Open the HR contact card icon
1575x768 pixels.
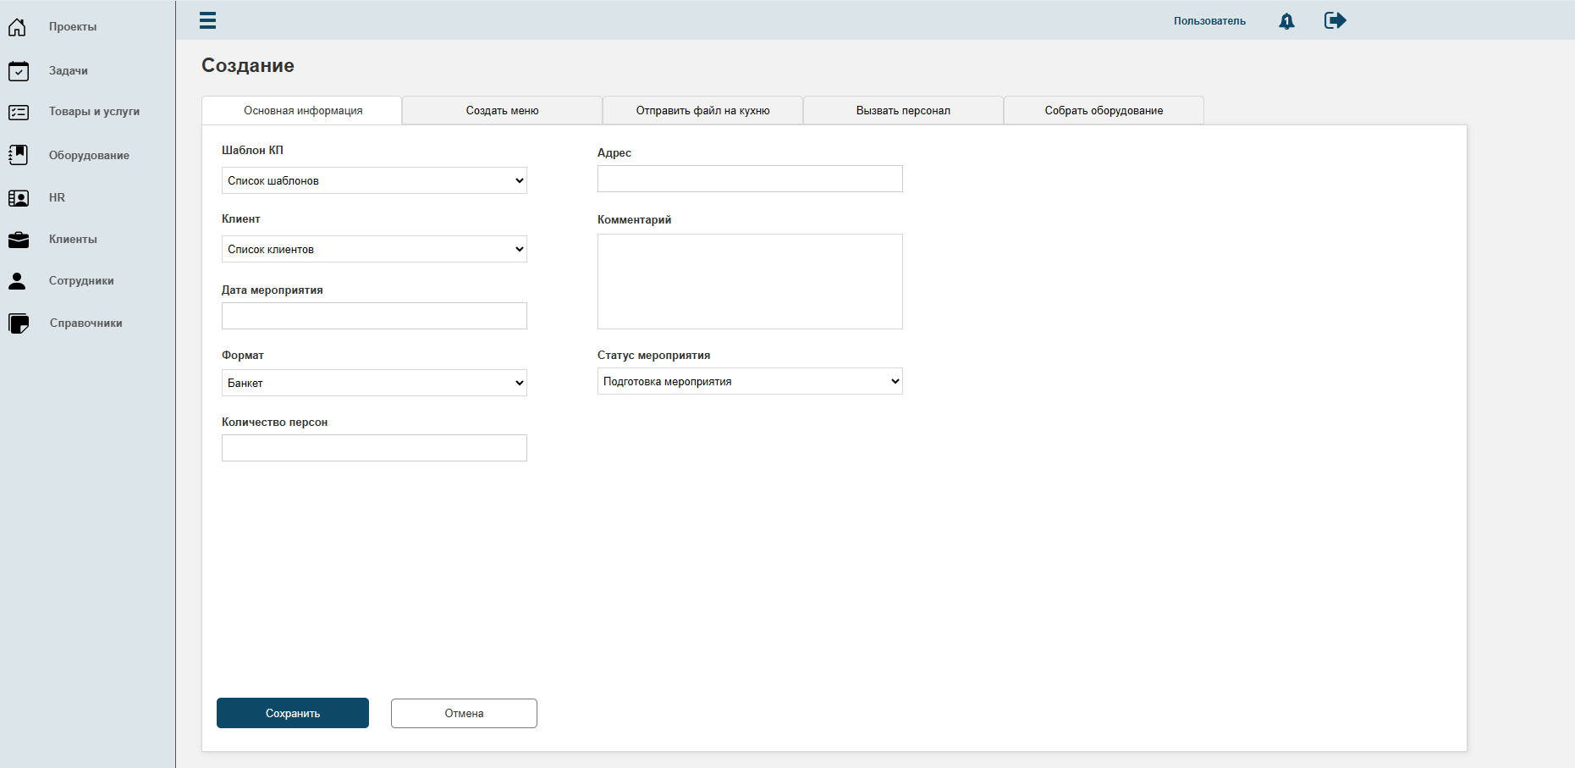(19, 198)
